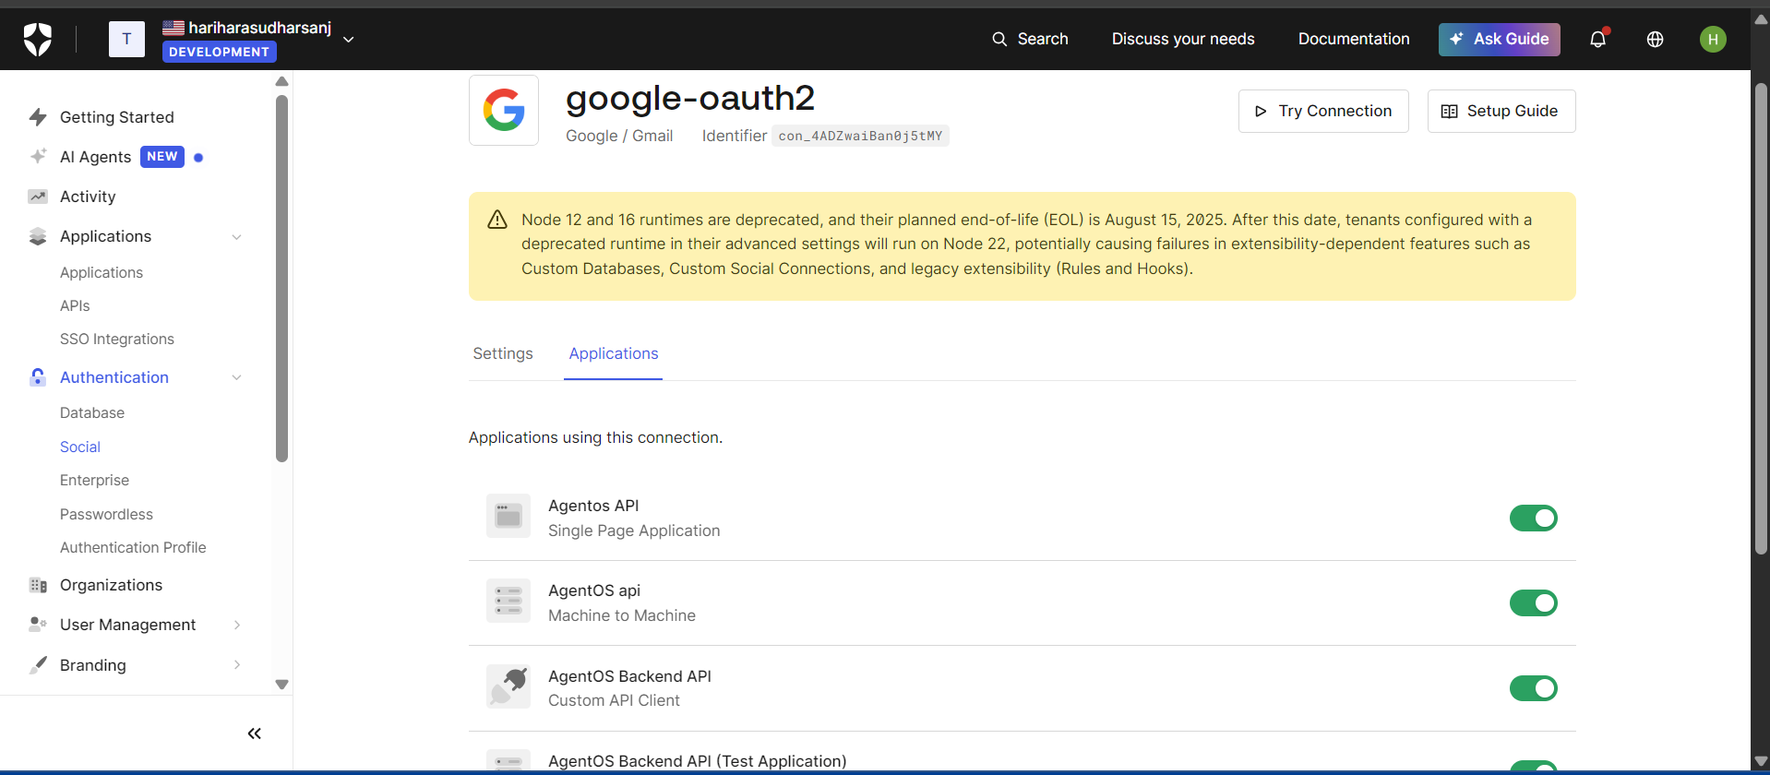Click the NEW badge beside AI Agents
This screenshot has height=775, width=1770.
click(162, 157)
